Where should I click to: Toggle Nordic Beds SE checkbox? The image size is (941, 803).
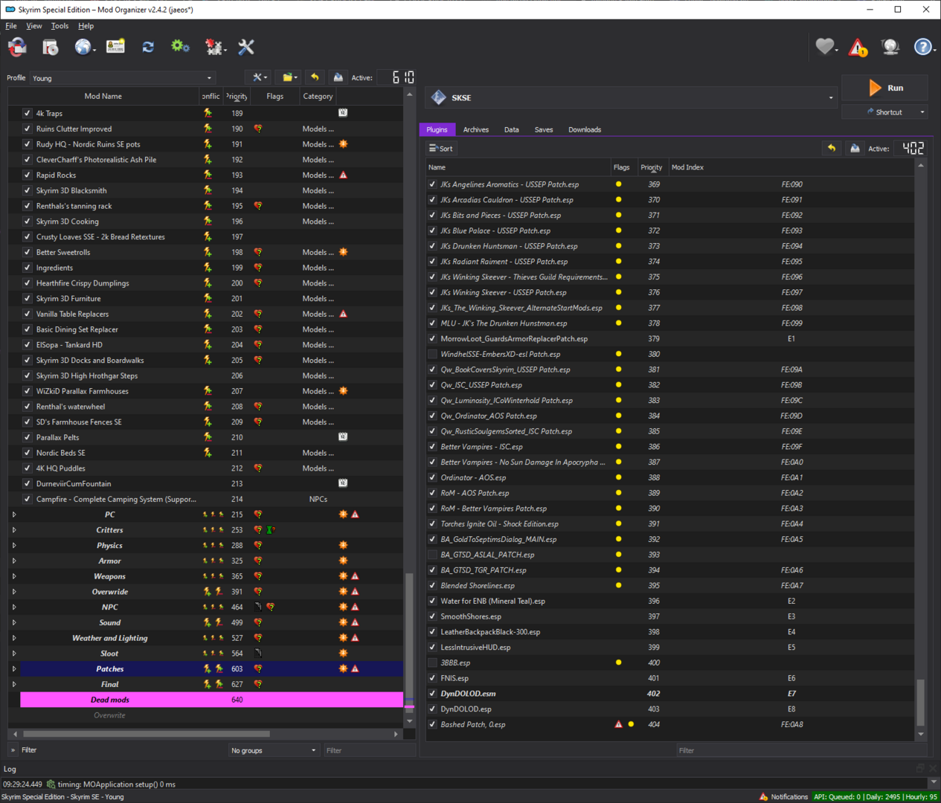tap(28, 453)
